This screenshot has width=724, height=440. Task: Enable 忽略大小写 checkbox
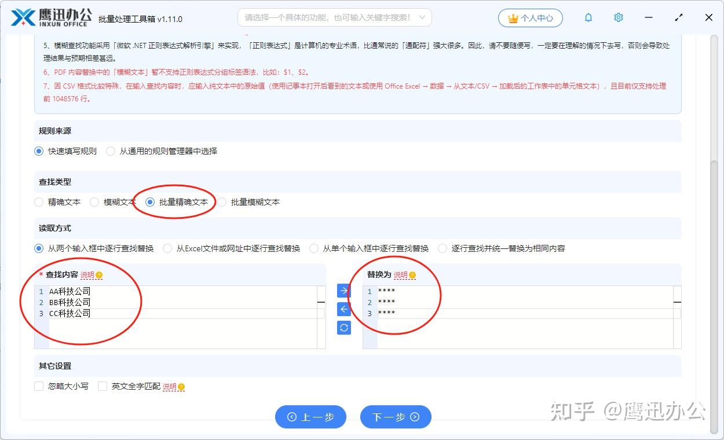click(x=39, y=386)
